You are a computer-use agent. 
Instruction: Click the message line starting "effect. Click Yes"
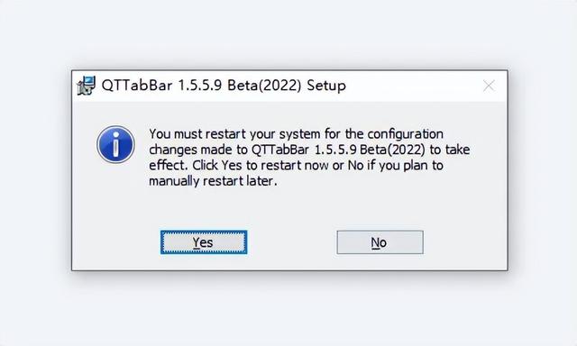point(296,166)
